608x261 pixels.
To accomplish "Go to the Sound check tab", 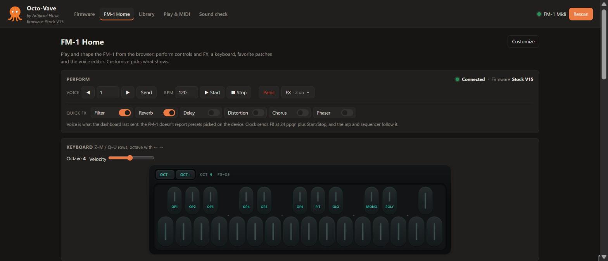I will point(213,14).
